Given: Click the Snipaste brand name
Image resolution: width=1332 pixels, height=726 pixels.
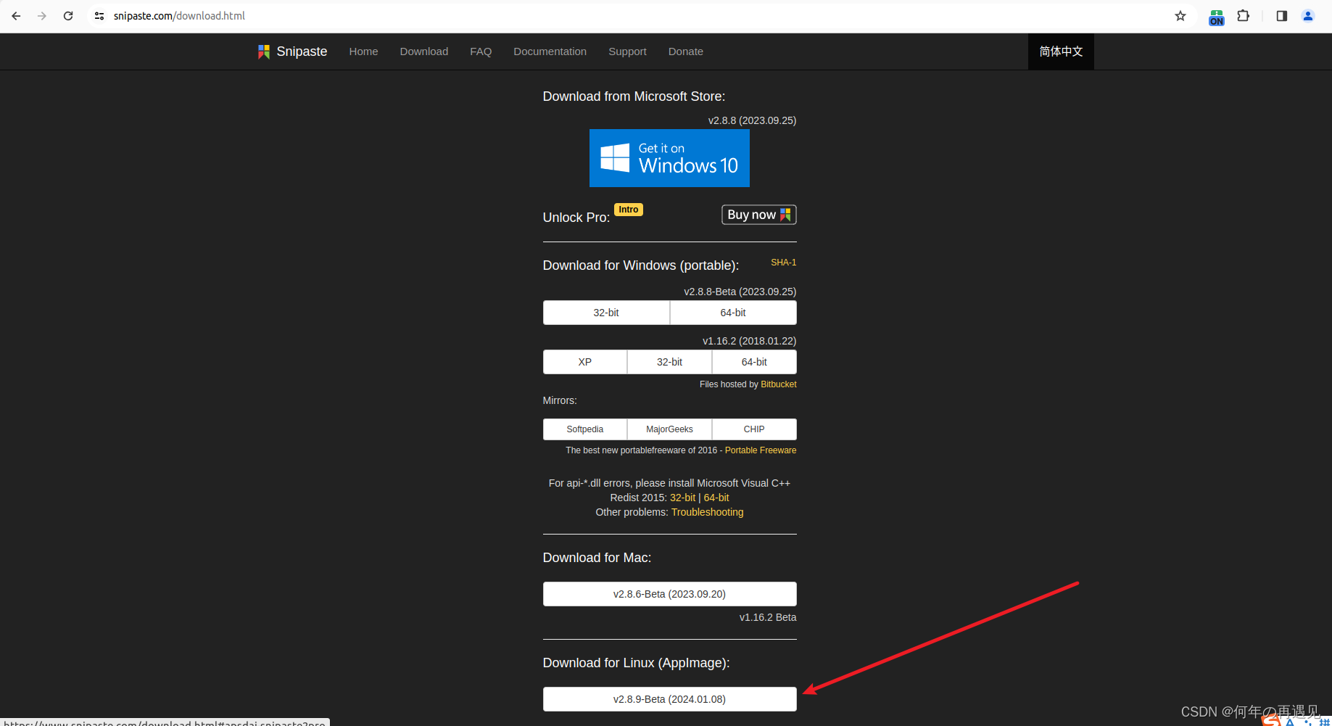Looking at the screenshot, I should [x=302, y=51].
